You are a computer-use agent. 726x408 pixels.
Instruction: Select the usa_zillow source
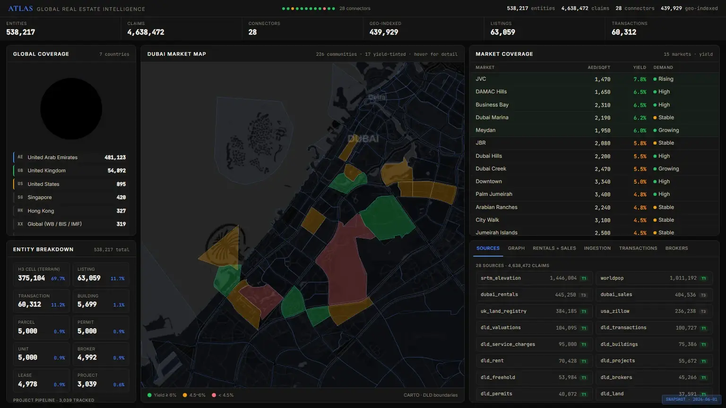click(x=654, y=311)
